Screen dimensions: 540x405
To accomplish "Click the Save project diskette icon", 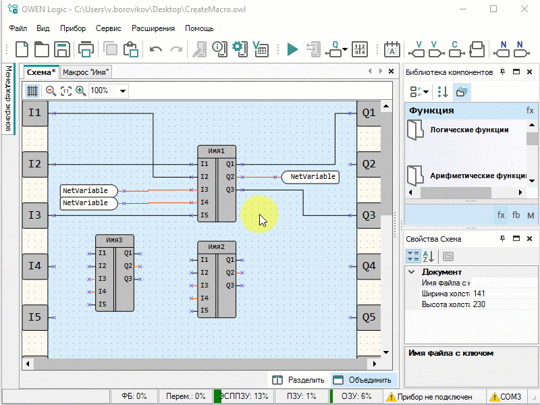I will point(62,49).
